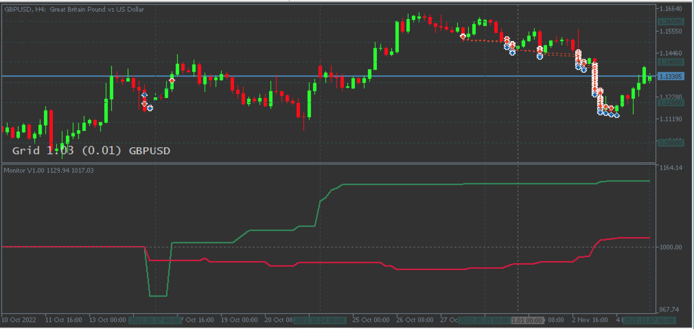The image size is (694, 329).
Task: Select the highlighted 2022.10.24 00:00 date tag
Action: click(321, 320)
